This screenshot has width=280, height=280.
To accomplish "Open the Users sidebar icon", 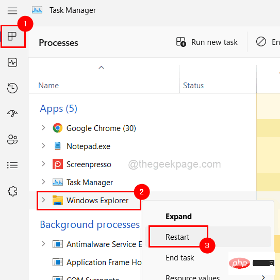I will click(x=12, y=139).
